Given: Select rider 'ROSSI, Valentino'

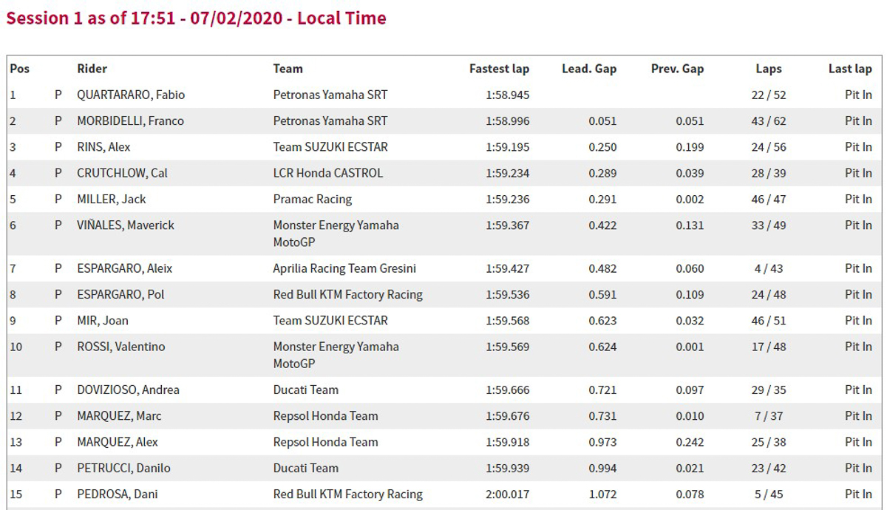Looking at the screenshot, I should pyautogui.click(x=121, y=346).
